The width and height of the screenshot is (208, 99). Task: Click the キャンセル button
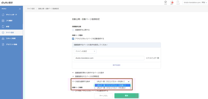[x=103, y=96]
